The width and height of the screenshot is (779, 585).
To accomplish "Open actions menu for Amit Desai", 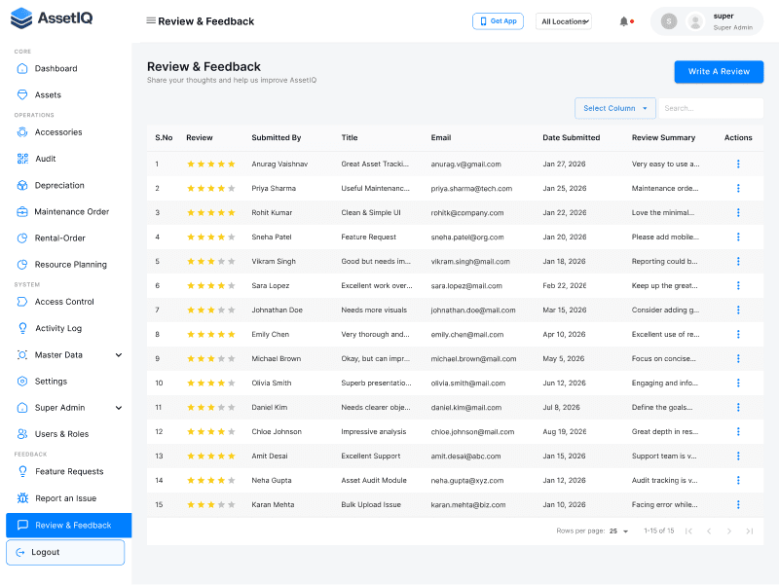I will (x=738, y=456).
